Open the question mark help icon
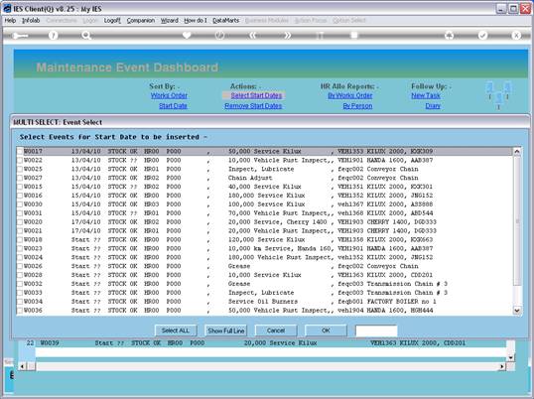Screen dimensions: 534x399 (53, 35)
